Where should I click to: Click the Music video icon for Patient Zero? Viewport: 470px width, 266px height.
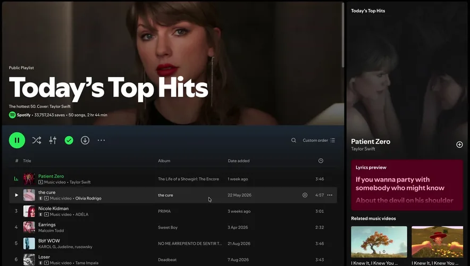click(41, 182)
